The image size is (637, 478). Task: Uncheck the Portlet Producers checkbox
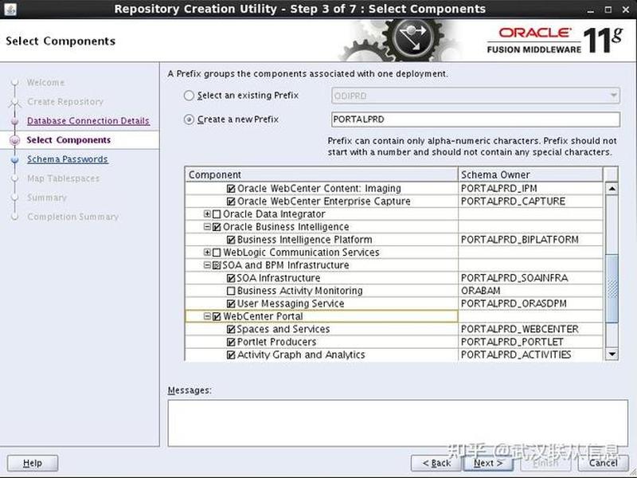pyautogui.click(x=231, y=343)
